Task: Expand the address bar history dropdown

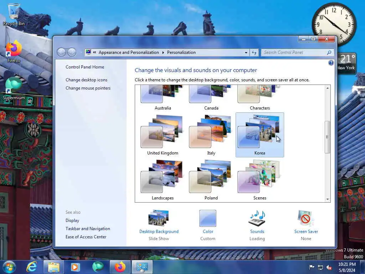Action: pos(246,52)
